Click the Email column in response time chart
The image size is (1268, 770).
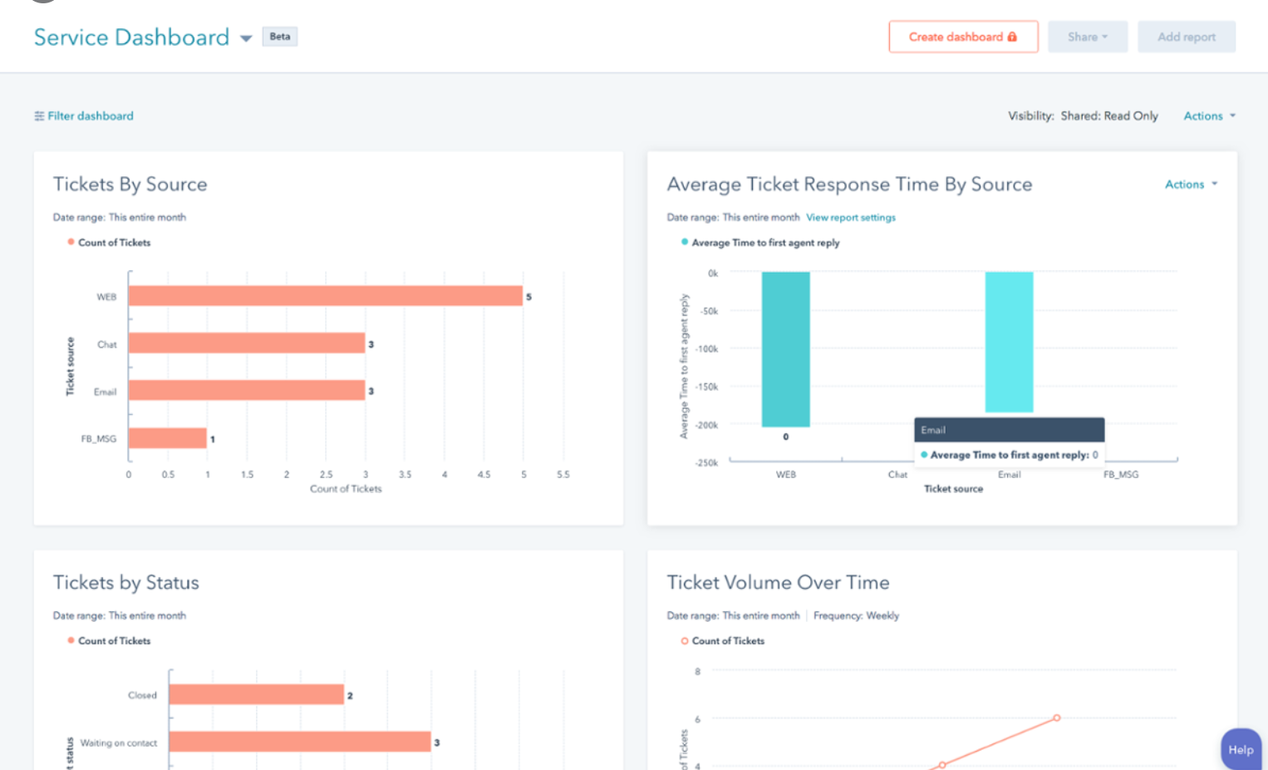[1010, 342]
